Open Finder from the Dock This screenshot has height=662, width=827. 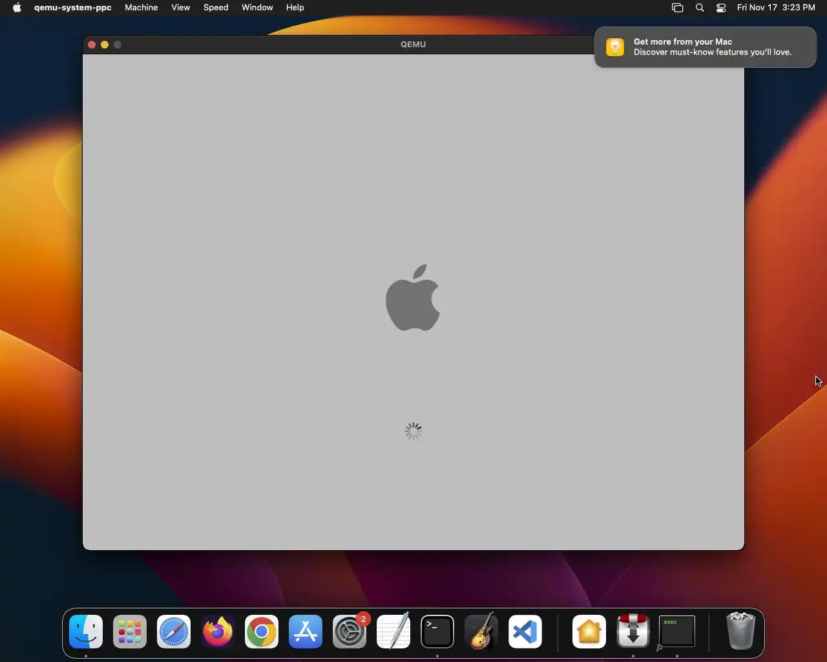tap(86, 632)
